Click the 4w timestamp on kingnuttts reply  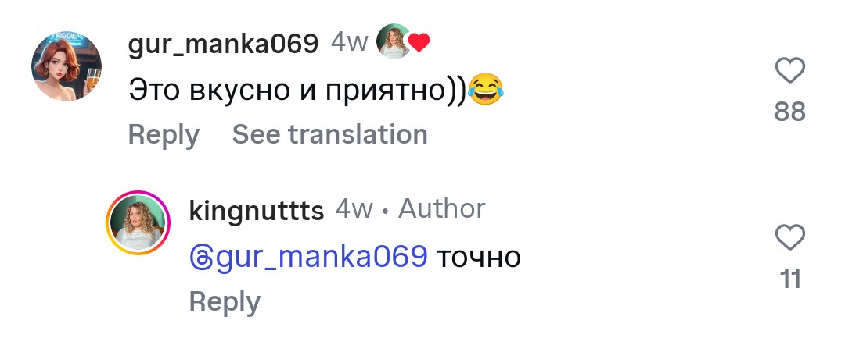click(354, 209)
